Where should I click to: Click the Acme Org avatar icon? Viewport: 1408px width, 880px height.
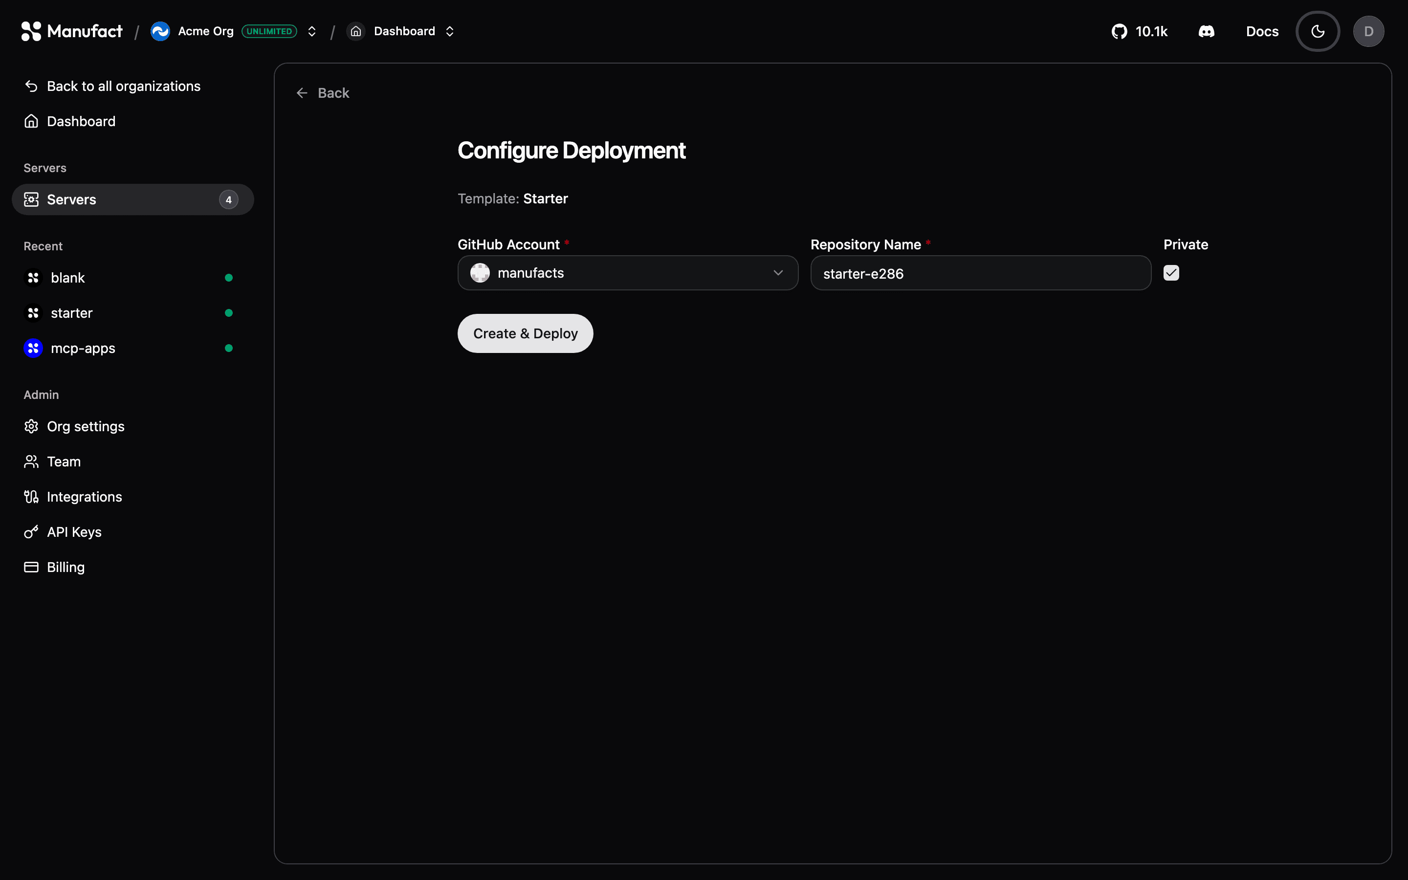[x=160, y=31]
